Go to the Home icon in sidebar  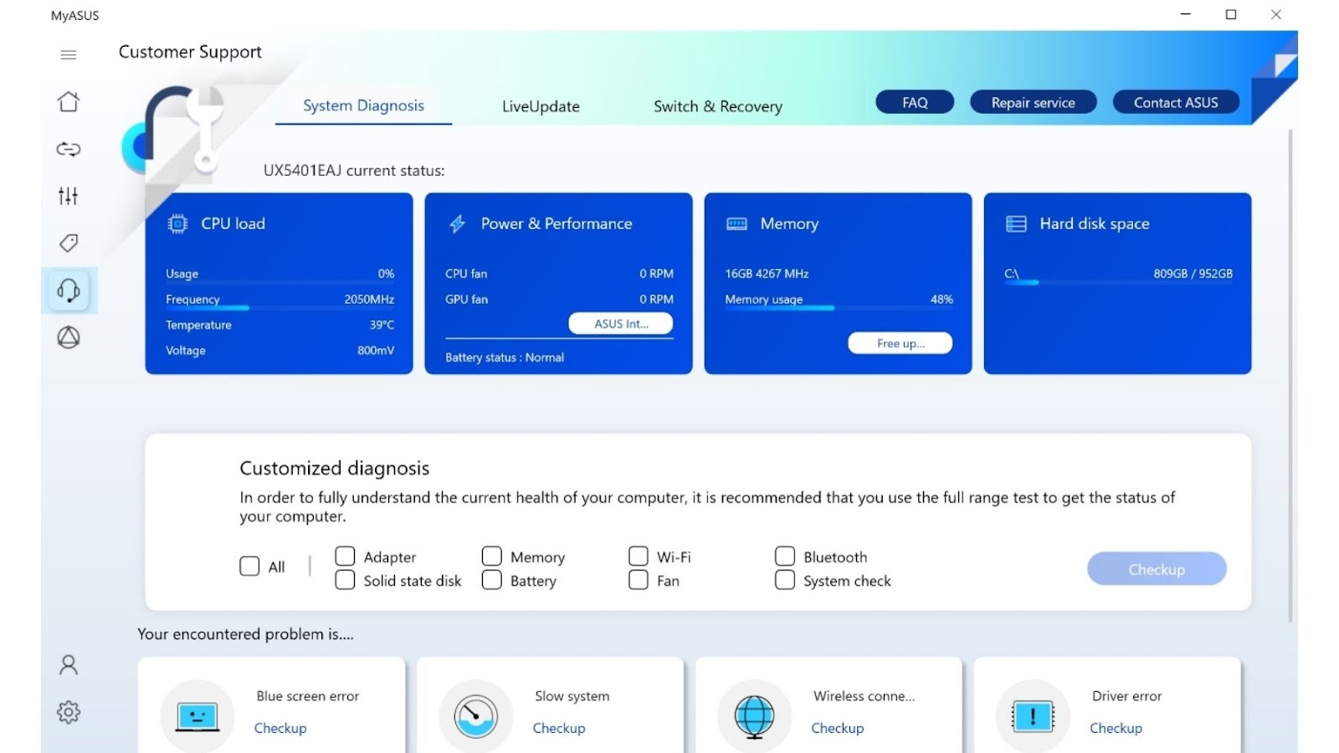tap(69, 102)
